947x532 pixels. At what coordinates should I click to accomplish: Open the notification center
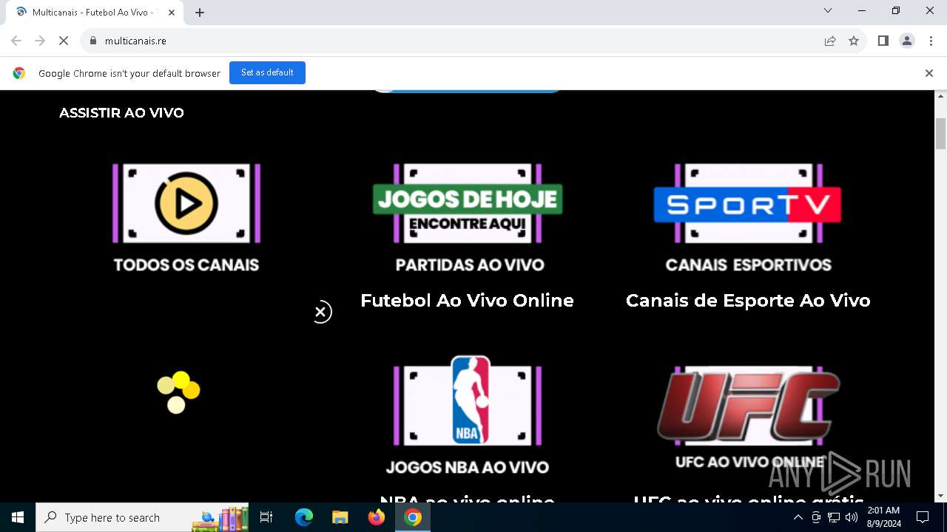923,517
